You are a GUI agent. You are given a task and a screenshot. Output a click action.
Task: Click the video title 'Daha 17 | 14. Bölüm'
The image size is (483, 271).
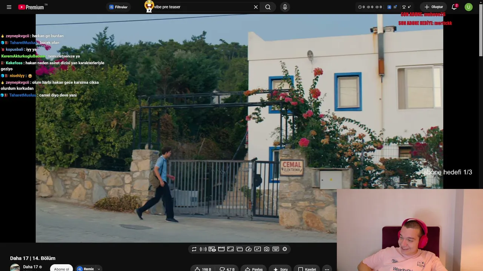click(33, 258)
